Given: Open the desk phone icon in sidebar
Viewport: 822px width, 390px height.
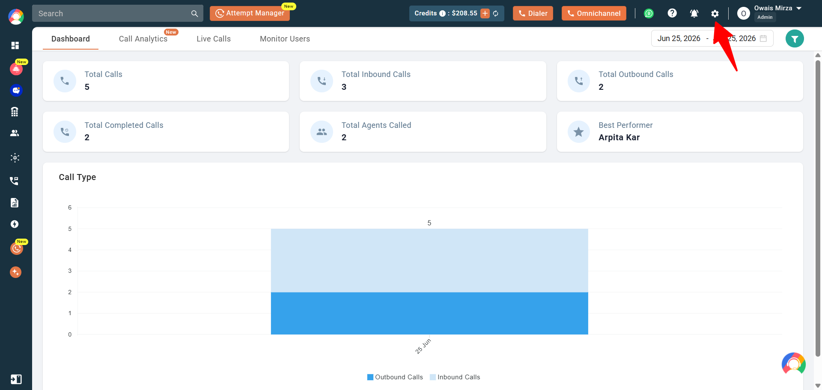Looking at the screenshot, I should (x=15, y=112).
